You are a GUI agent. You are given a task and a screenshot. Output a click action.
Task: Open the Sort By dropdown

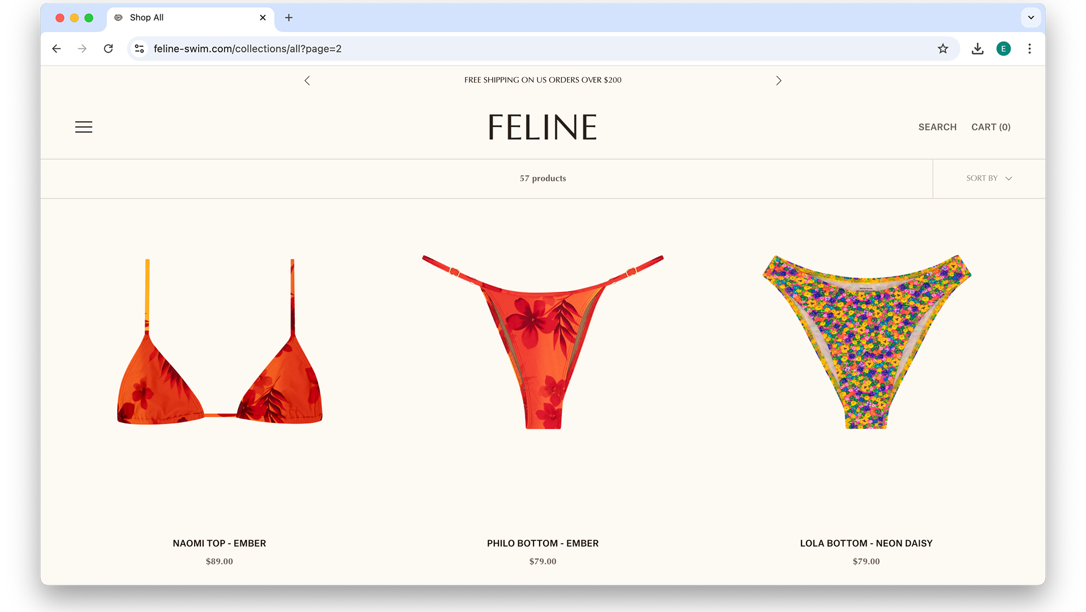989,178
